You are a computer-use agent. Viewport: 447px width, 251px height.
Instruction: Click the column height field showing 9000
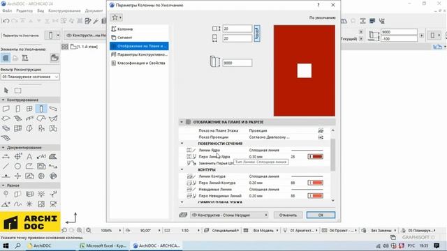(237, 63)
